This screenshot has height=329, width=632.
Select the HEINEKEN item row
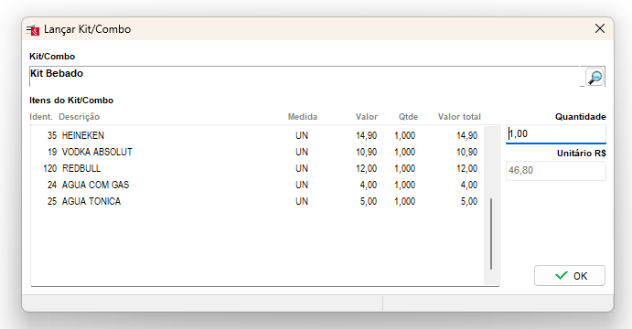pos(257,135)
